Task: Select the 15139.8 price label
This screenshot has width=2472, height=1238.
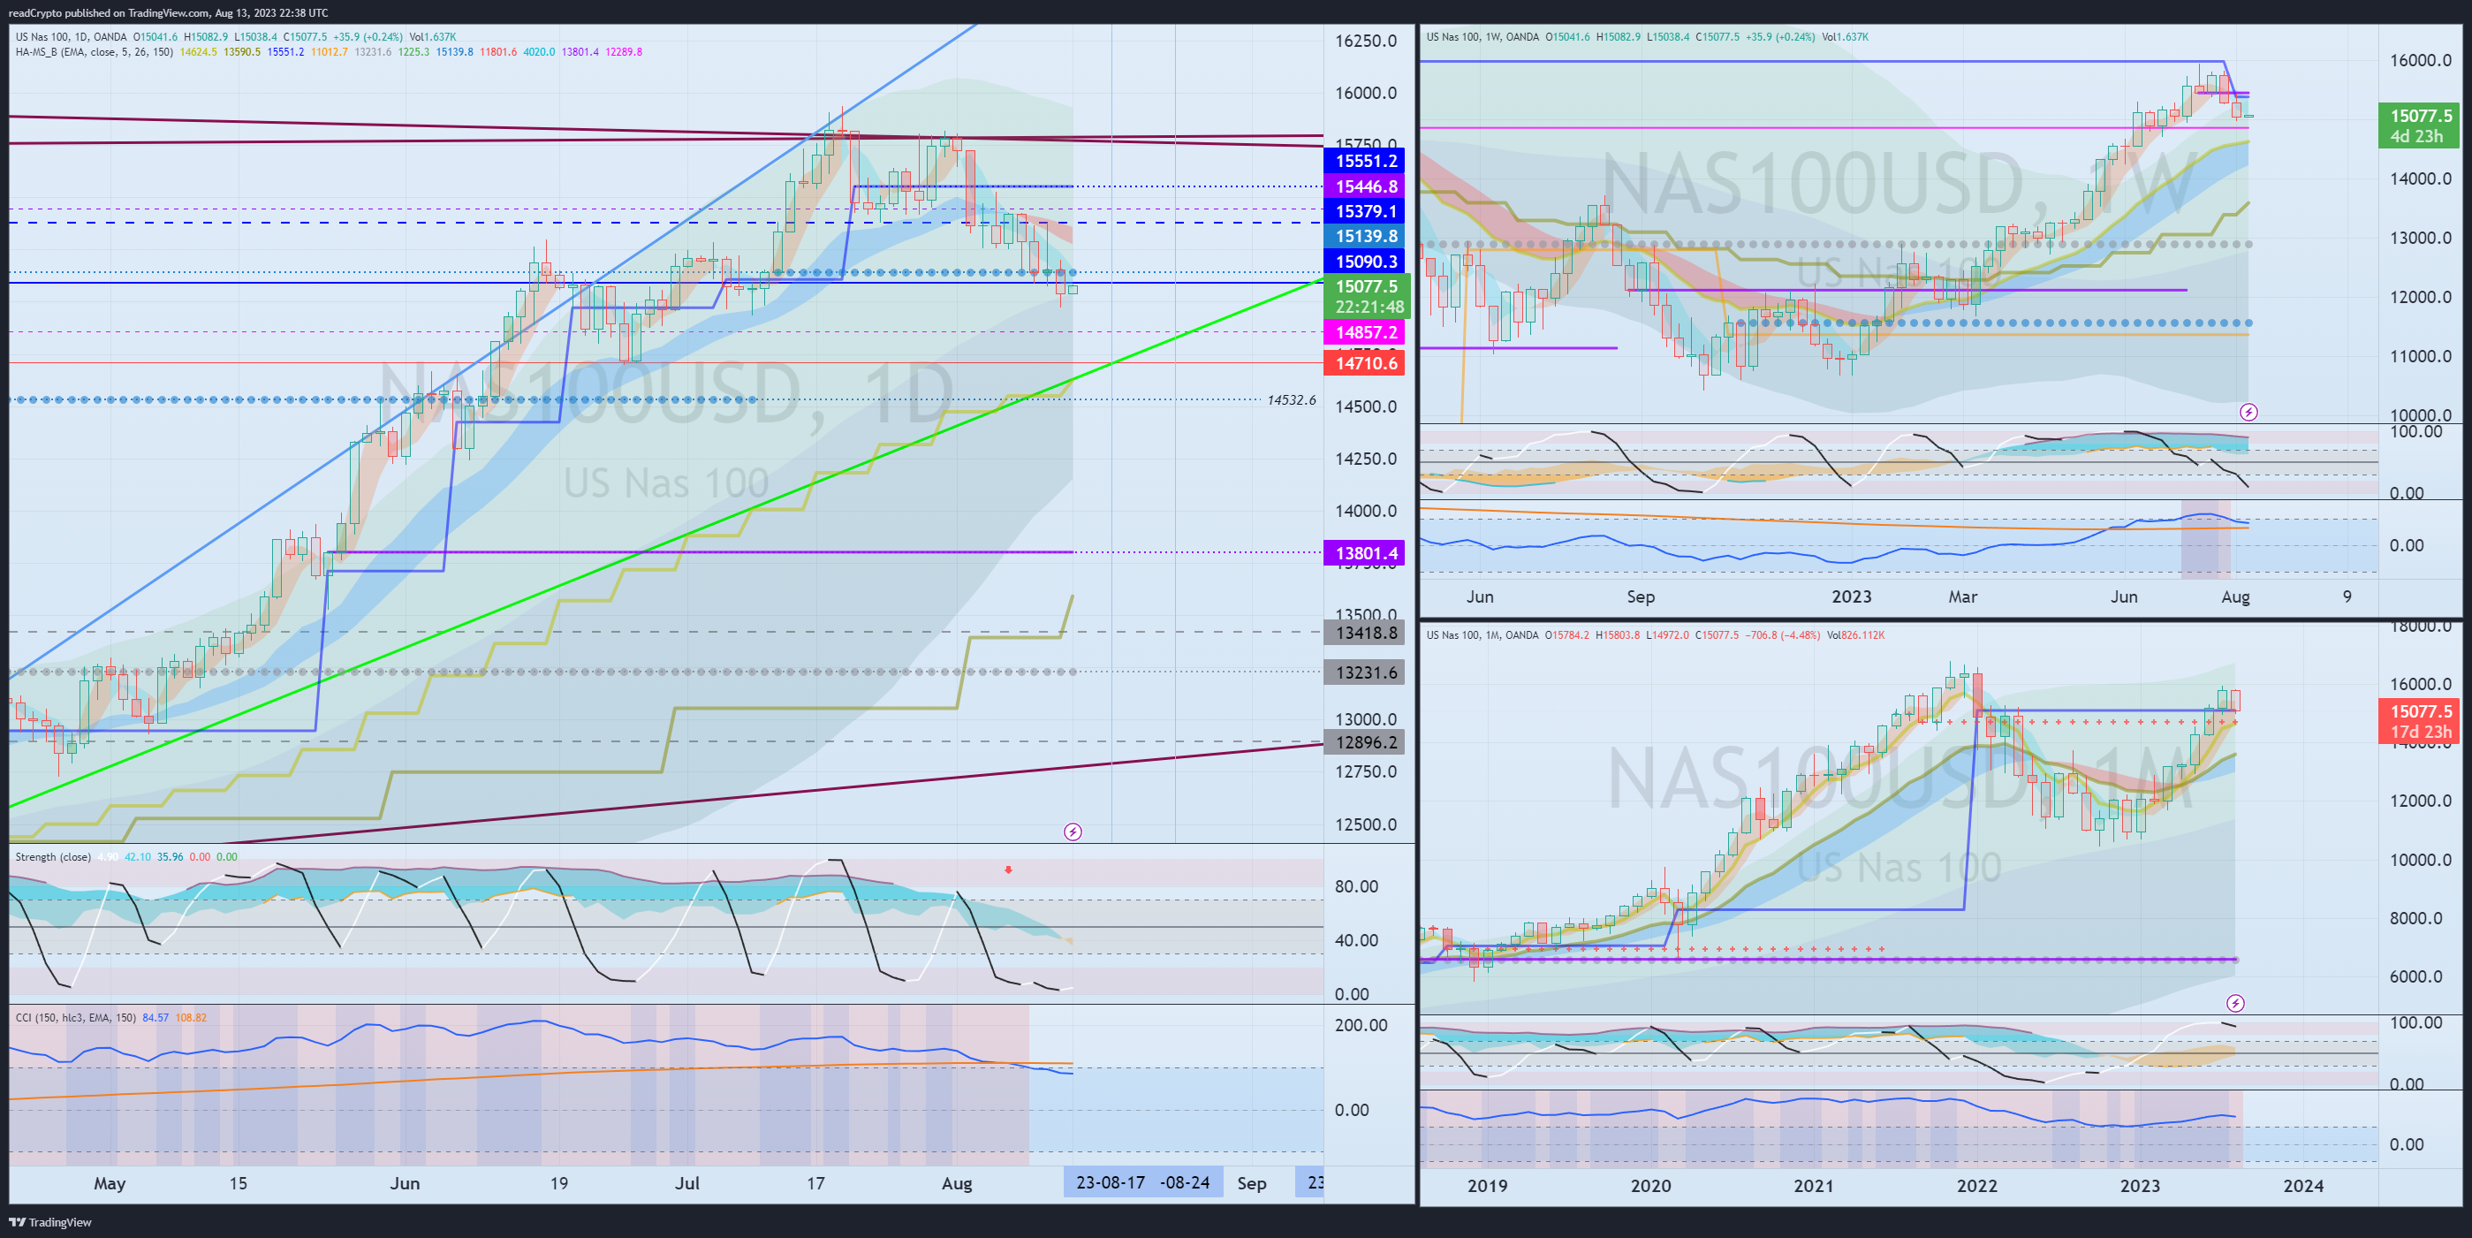Action: point(1363,236)
